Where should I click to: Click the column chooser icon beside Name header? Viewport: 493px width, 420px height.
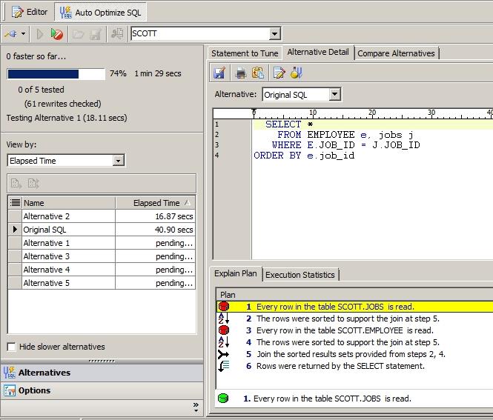[x=15, y=203]
